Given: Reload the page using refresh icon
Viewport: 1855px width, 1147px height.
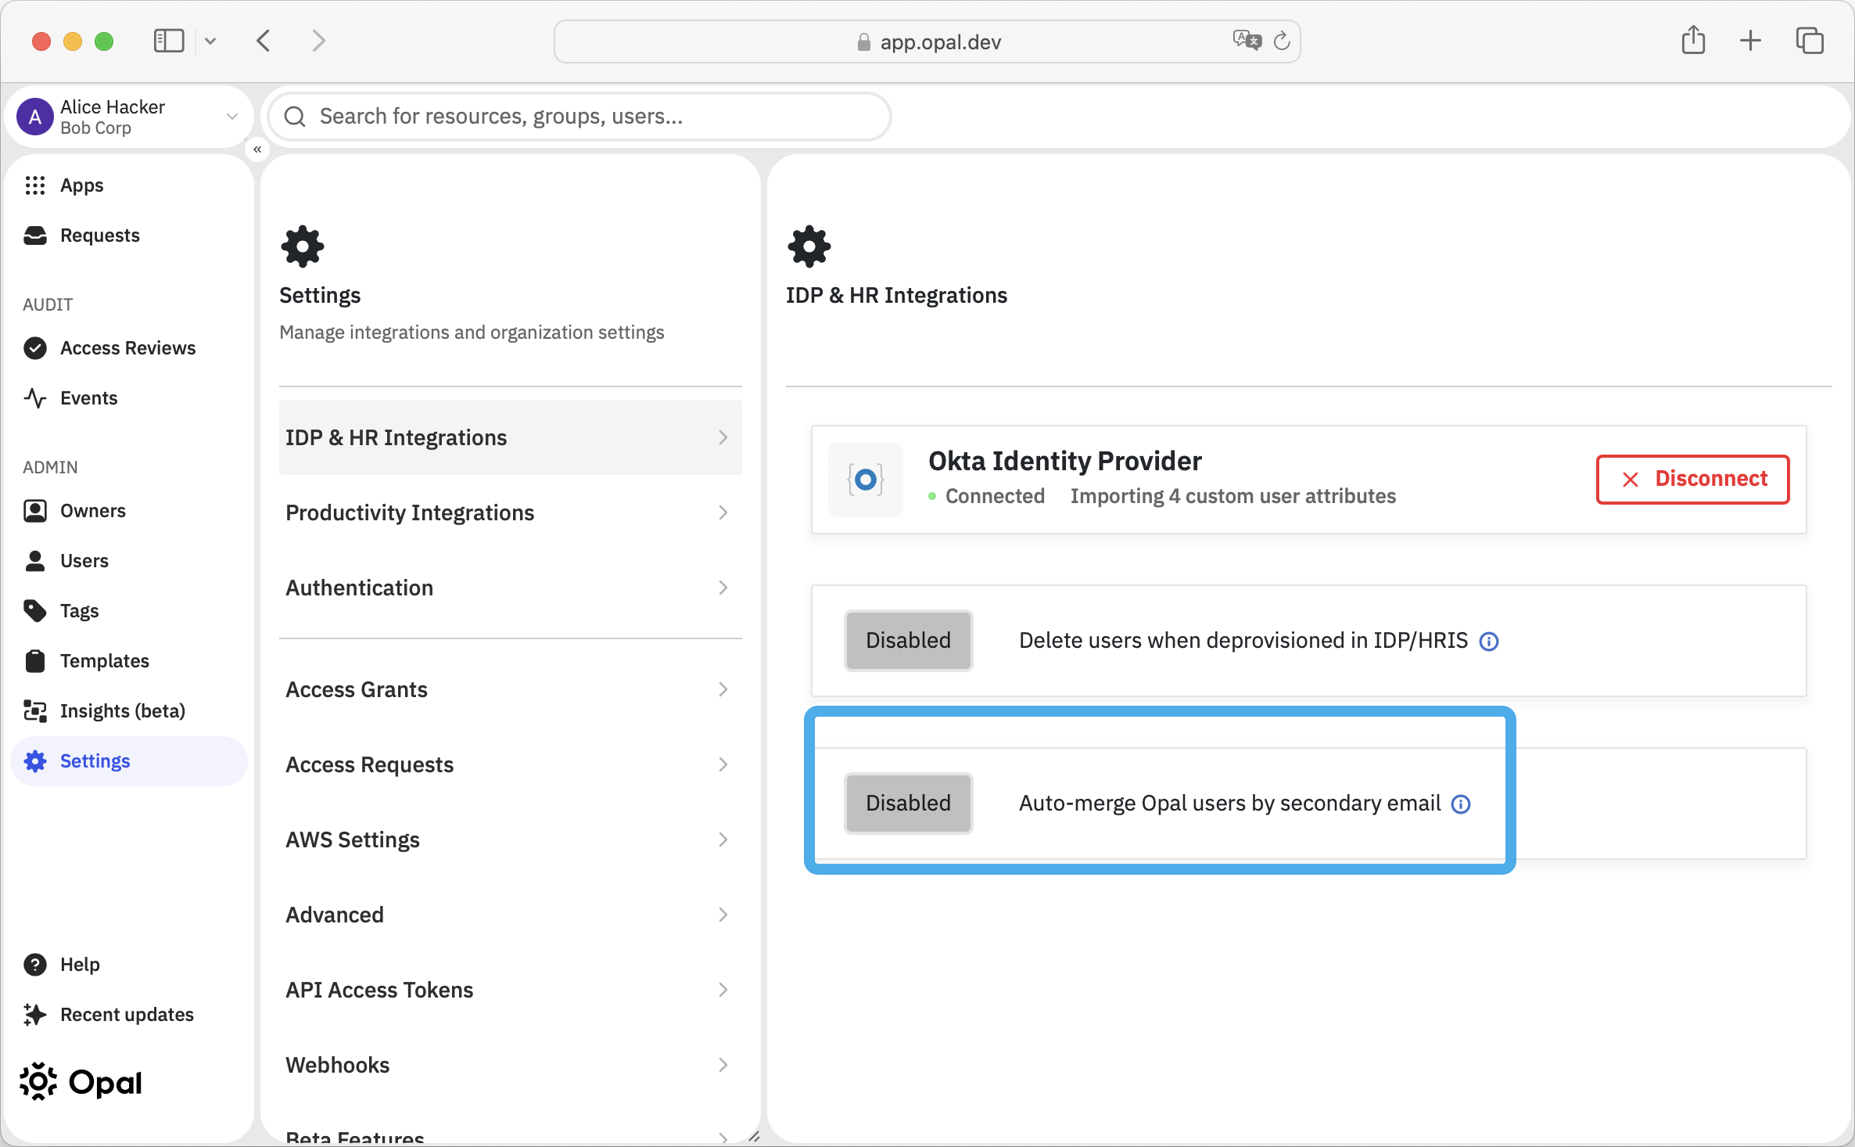Looking at the screenshot, I should pos(1282,41).
